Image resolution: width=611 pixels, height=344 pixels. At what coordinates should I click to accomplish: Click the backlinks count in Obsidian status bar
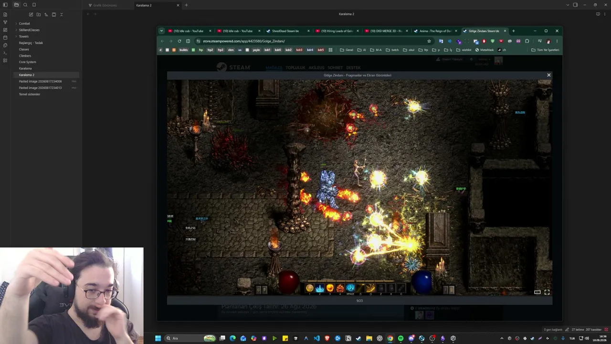click(x=554, y=330)
